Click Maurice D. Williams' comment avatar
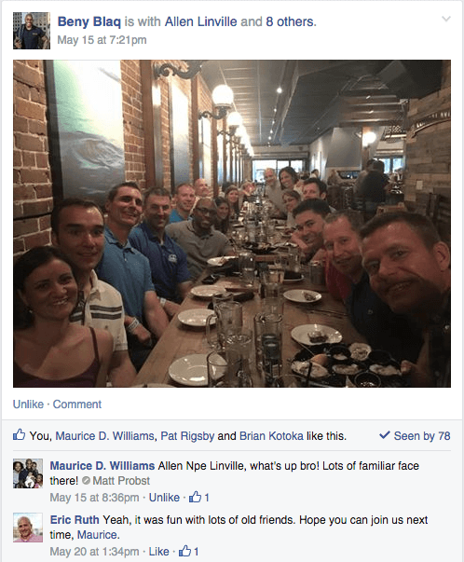Image resolution: width=464 pixels, height=562 pixels. tap(28, 473)
